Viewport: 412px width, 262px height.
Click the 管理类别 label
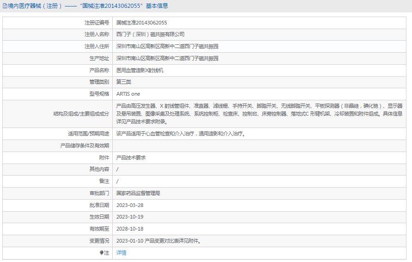click(99, 82)
